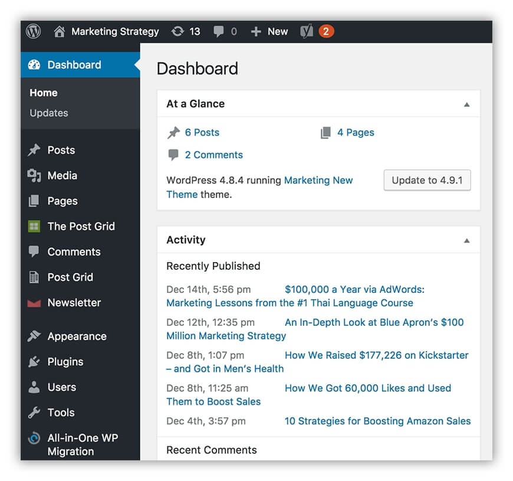The height and width of the screenshot is (481, 513).
Task: Click the home icon beside Marketing Strategy
Action: coord(59,31)
